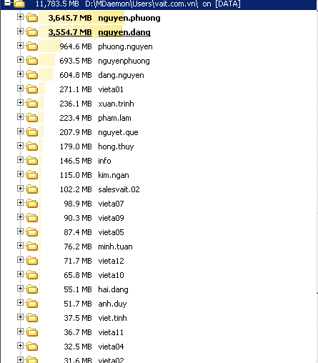Click the vieta01 folder icon
Viewport: 318px width, 363px height.
(x=32, y=89)
